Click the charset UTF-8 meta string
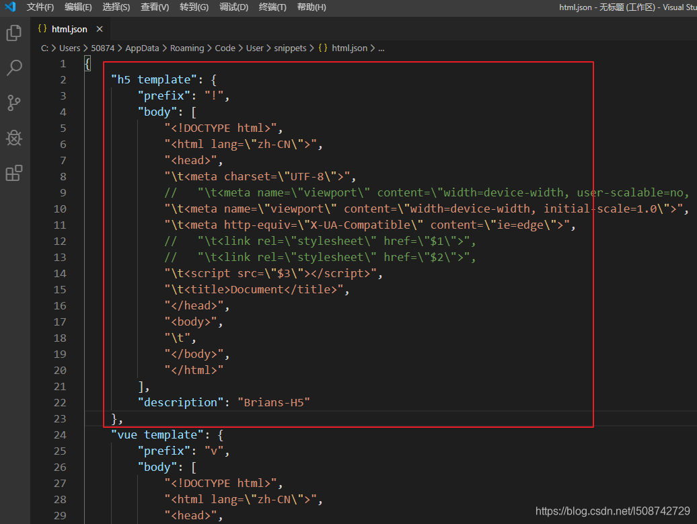 258,176
